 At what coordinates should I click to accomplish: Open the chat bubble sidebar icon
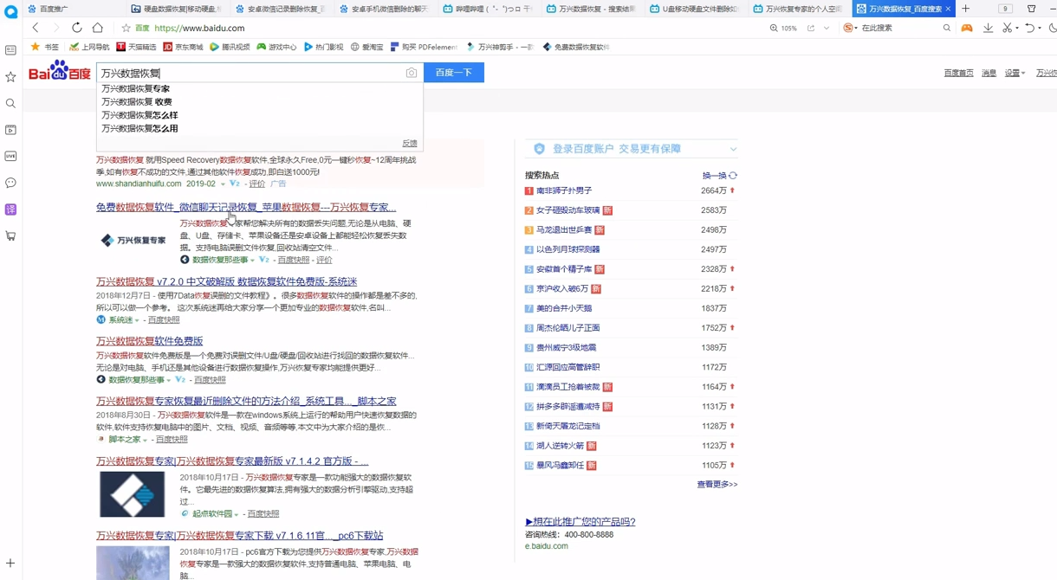click(10, 183)
